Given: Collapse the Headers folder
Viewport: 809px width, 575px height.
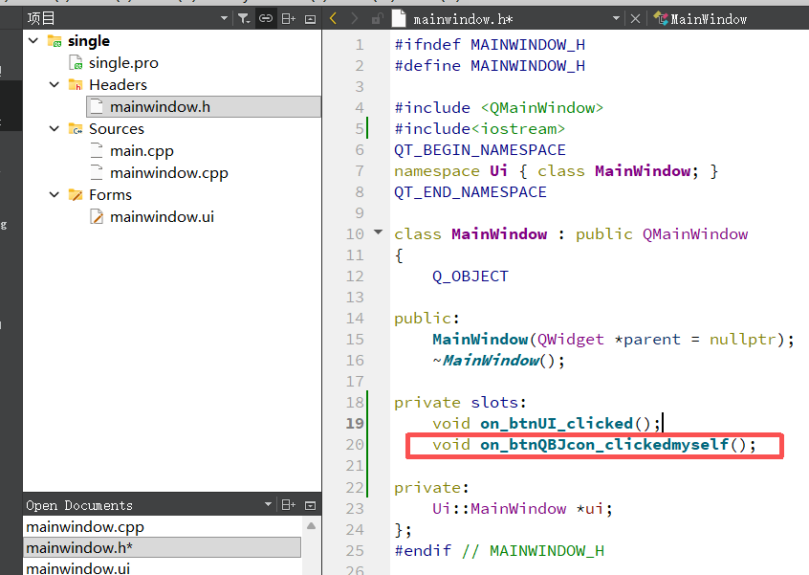Looking at the screenshot, I should pos(55,84).
